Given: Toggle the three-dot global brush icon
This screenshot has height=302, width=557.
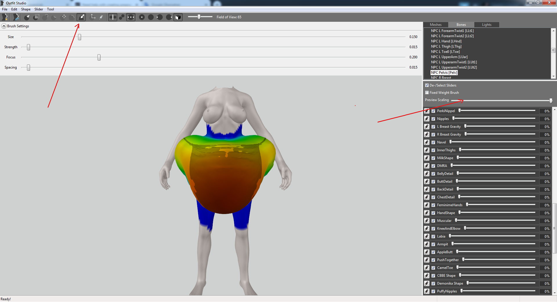Looking at the screenshot, I should pos(131,17).
